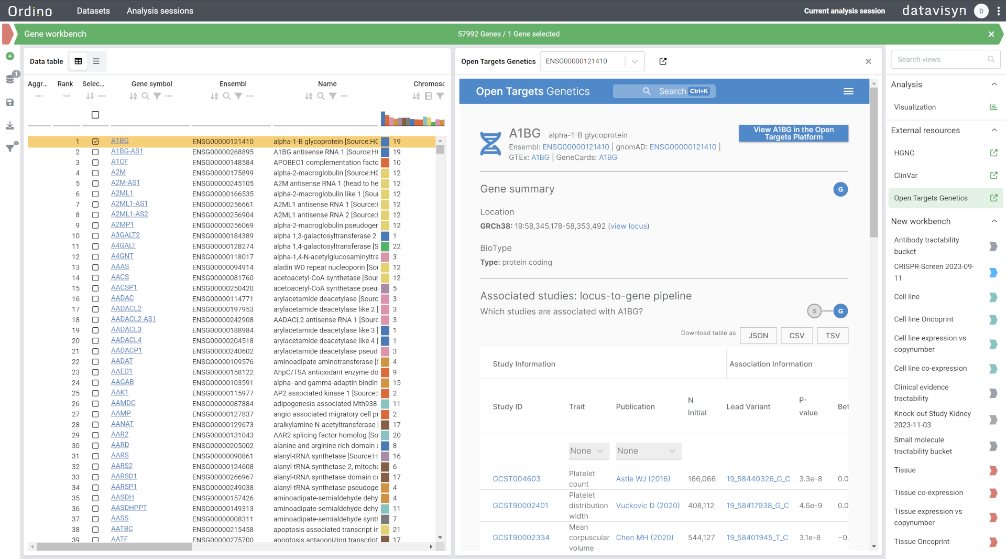
Task: Click the sort icon under the Ensembl column
Action: [214, 96]
